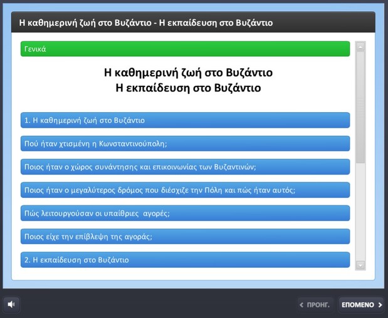Click the dark title bar heading

click(x=146, y=23)
